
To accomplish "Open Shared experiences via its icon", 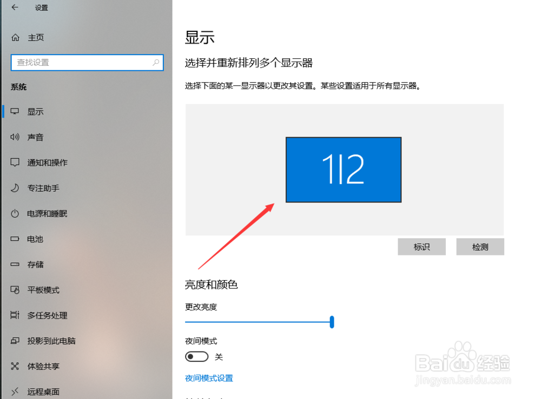I will [x=15, y=366].
